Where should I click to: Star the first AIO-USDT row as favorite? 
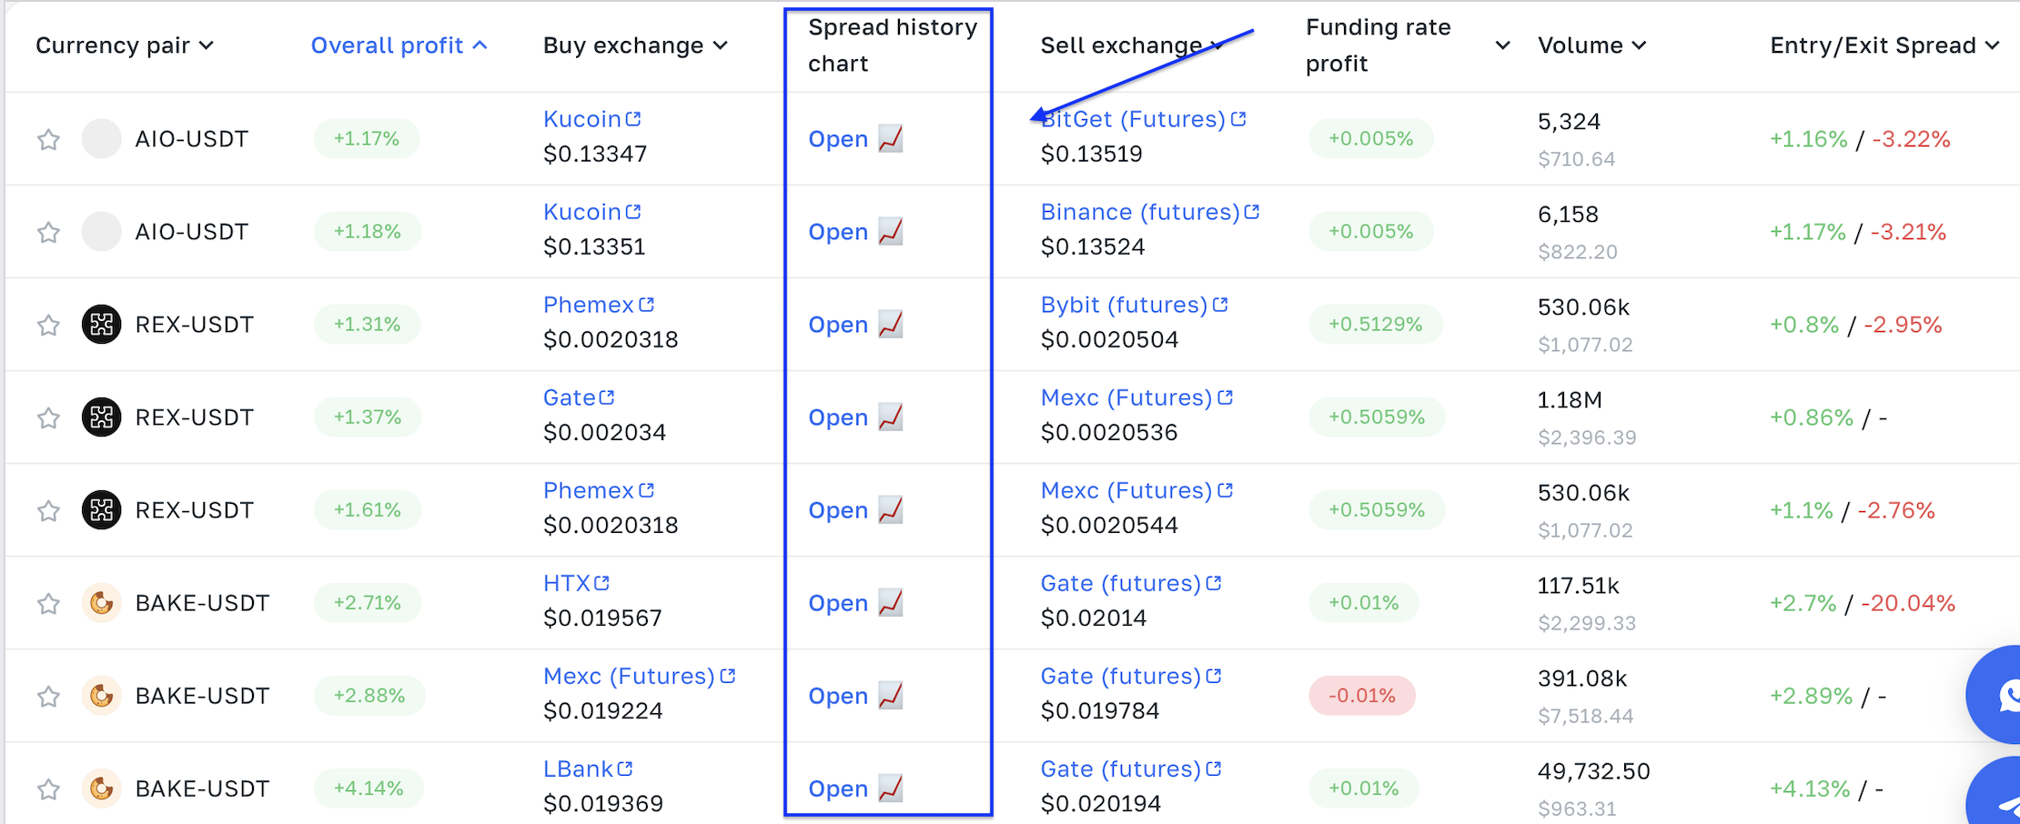pyautogui.click(x=48, y=139)
